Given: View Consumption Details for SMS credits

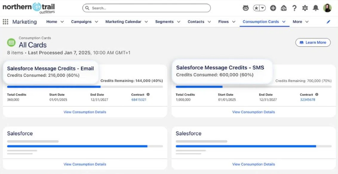Looking at the screenshot, I should pyautogui.click(x=253, y=112).
